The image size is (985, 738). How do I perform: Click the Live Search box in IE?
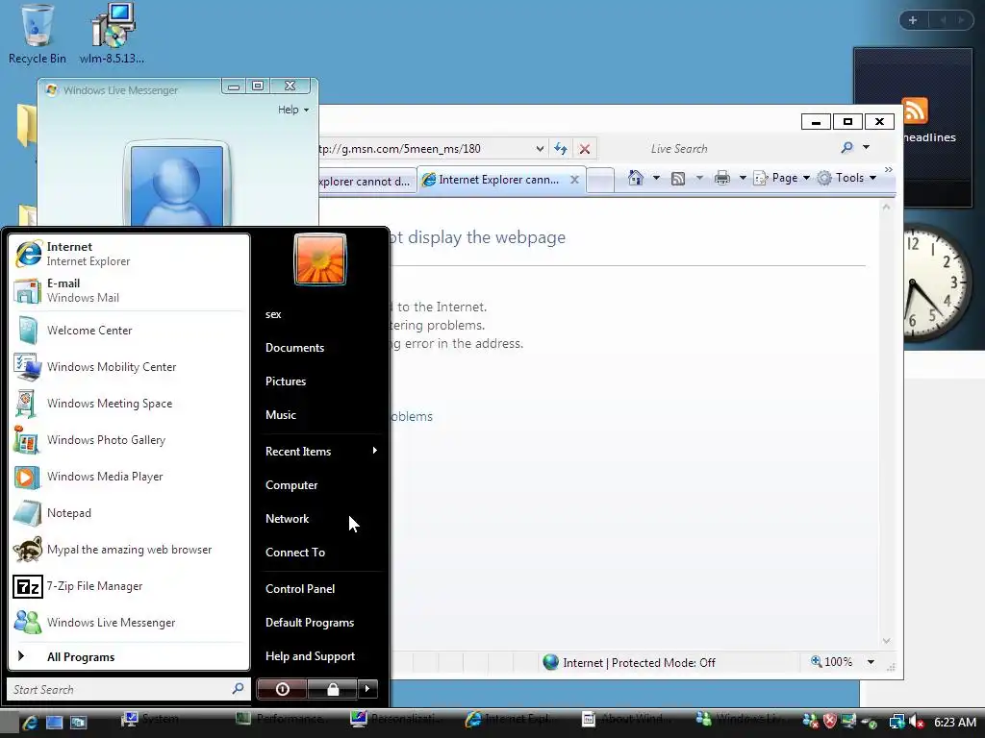coord(738,149)
